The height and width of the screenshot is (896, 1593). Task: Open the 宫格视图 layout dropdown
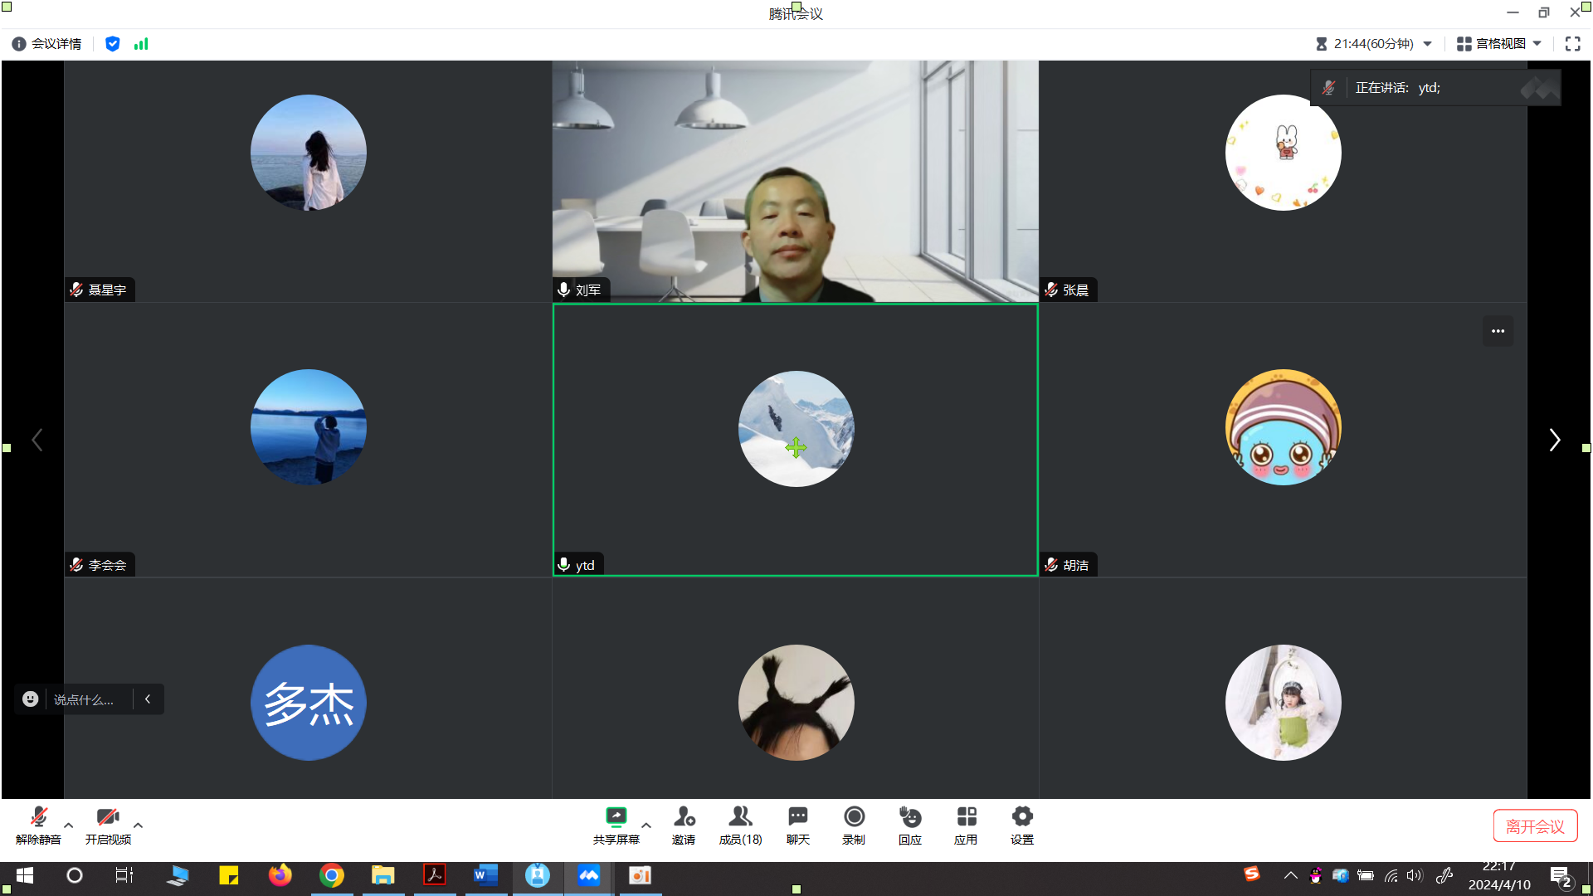(x=1499, y=44)
